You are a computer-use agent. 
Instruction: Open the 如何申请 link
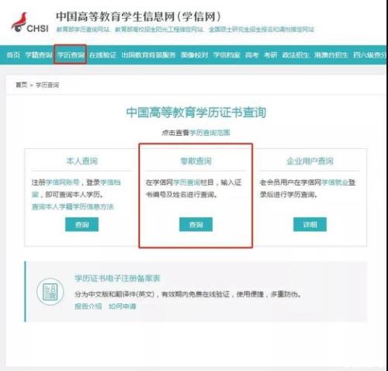click(123, 307)
